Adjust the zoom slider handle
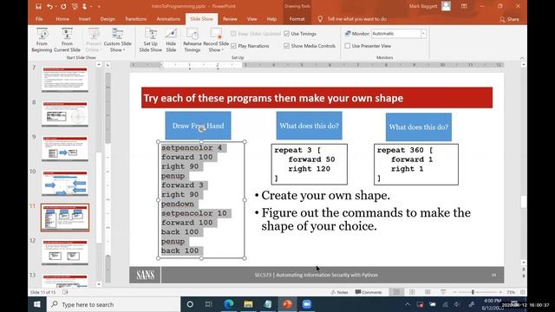The width and height of the screenshot is (555, 312). pyautogui.click(x=473, y=292)
